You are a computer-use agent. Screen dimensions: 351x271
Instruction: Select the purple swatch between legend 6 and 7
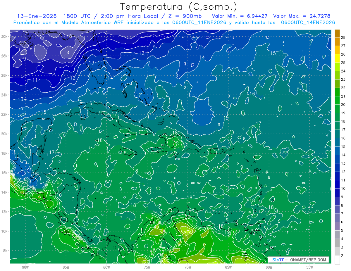[x=338, y=218]
